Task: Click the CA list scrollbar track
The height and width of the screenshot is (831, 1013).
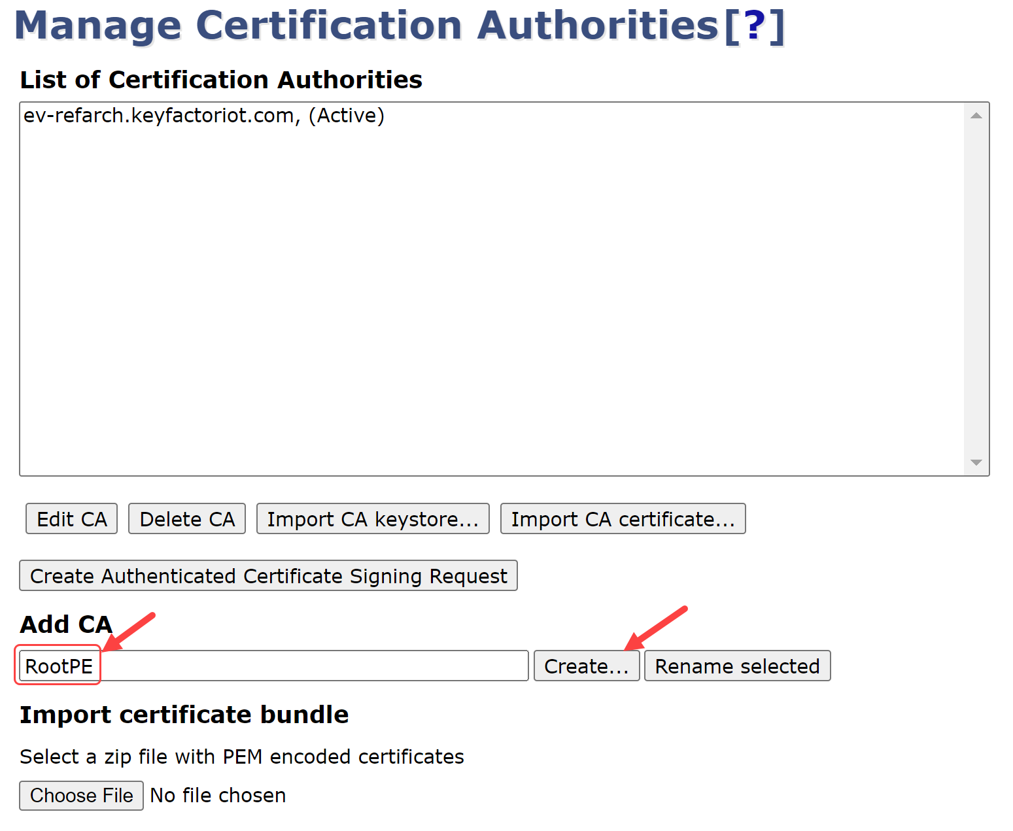Action: (976, 288)
